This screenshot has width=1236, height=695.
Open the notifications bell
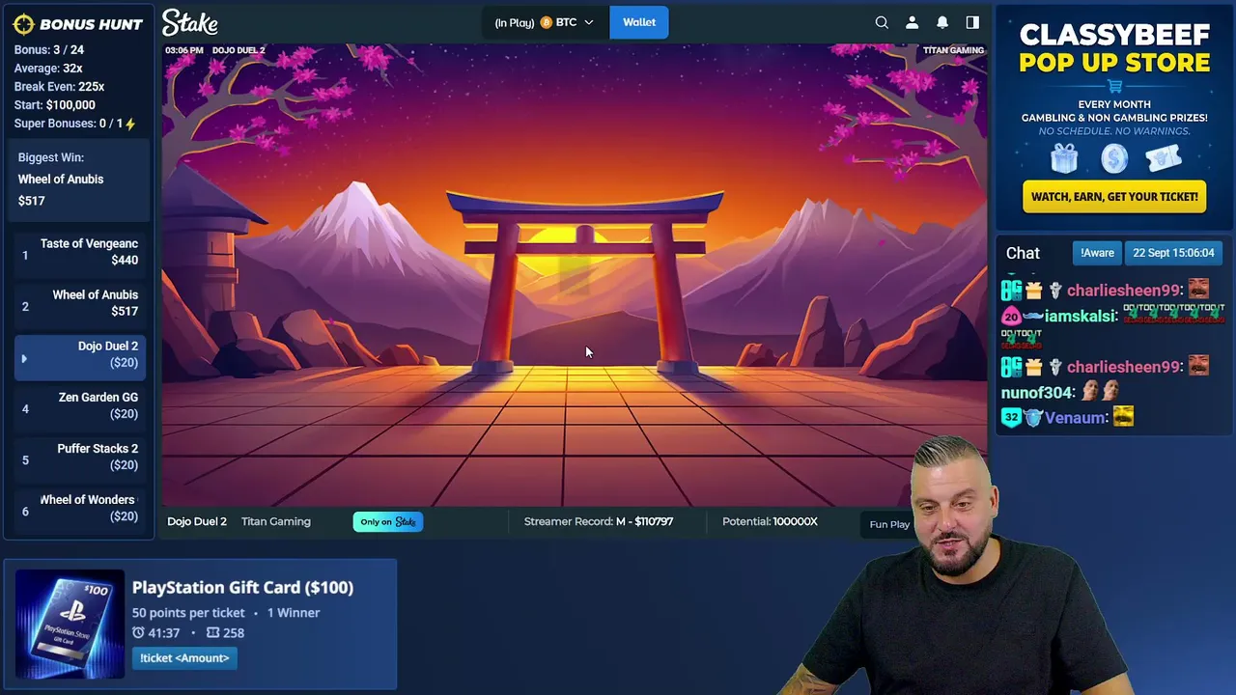tap(942, 22)
